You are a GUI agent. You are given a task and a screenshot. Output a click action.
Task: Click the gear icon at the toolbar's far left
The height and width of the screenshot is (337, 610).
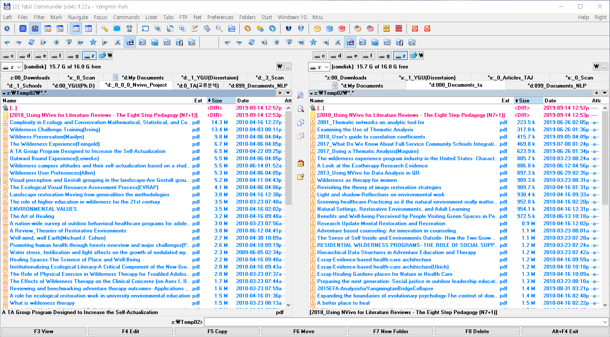point(7,29)
